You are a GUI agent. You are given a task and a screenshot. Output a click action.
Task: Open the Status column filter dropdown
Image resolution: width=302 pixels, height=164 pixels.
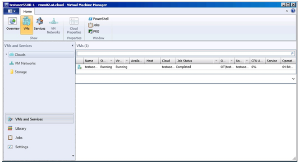tap(111, 61)
